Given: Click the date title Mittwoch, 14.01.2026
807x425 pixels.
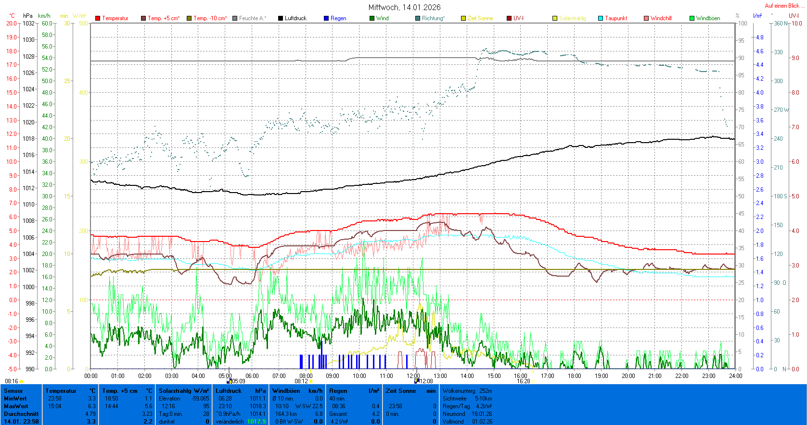Looking at the screenshot, I should tap(404, 7).
